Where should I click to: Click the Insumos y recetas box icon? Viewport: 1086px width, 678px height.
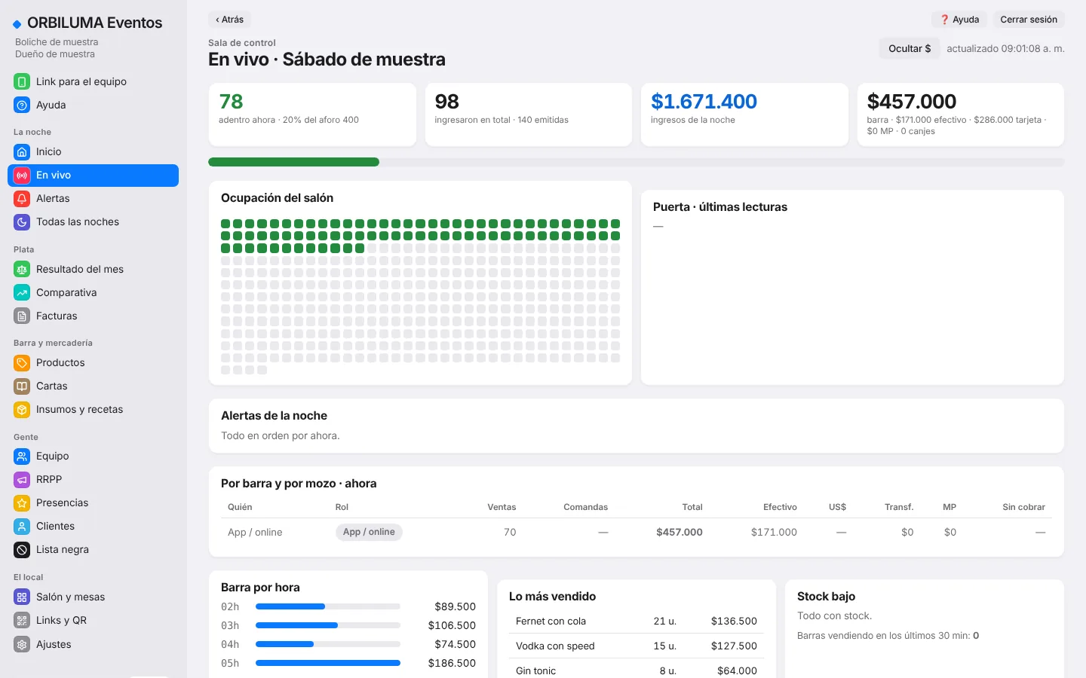pyautogui.click(x=22, y=409)
